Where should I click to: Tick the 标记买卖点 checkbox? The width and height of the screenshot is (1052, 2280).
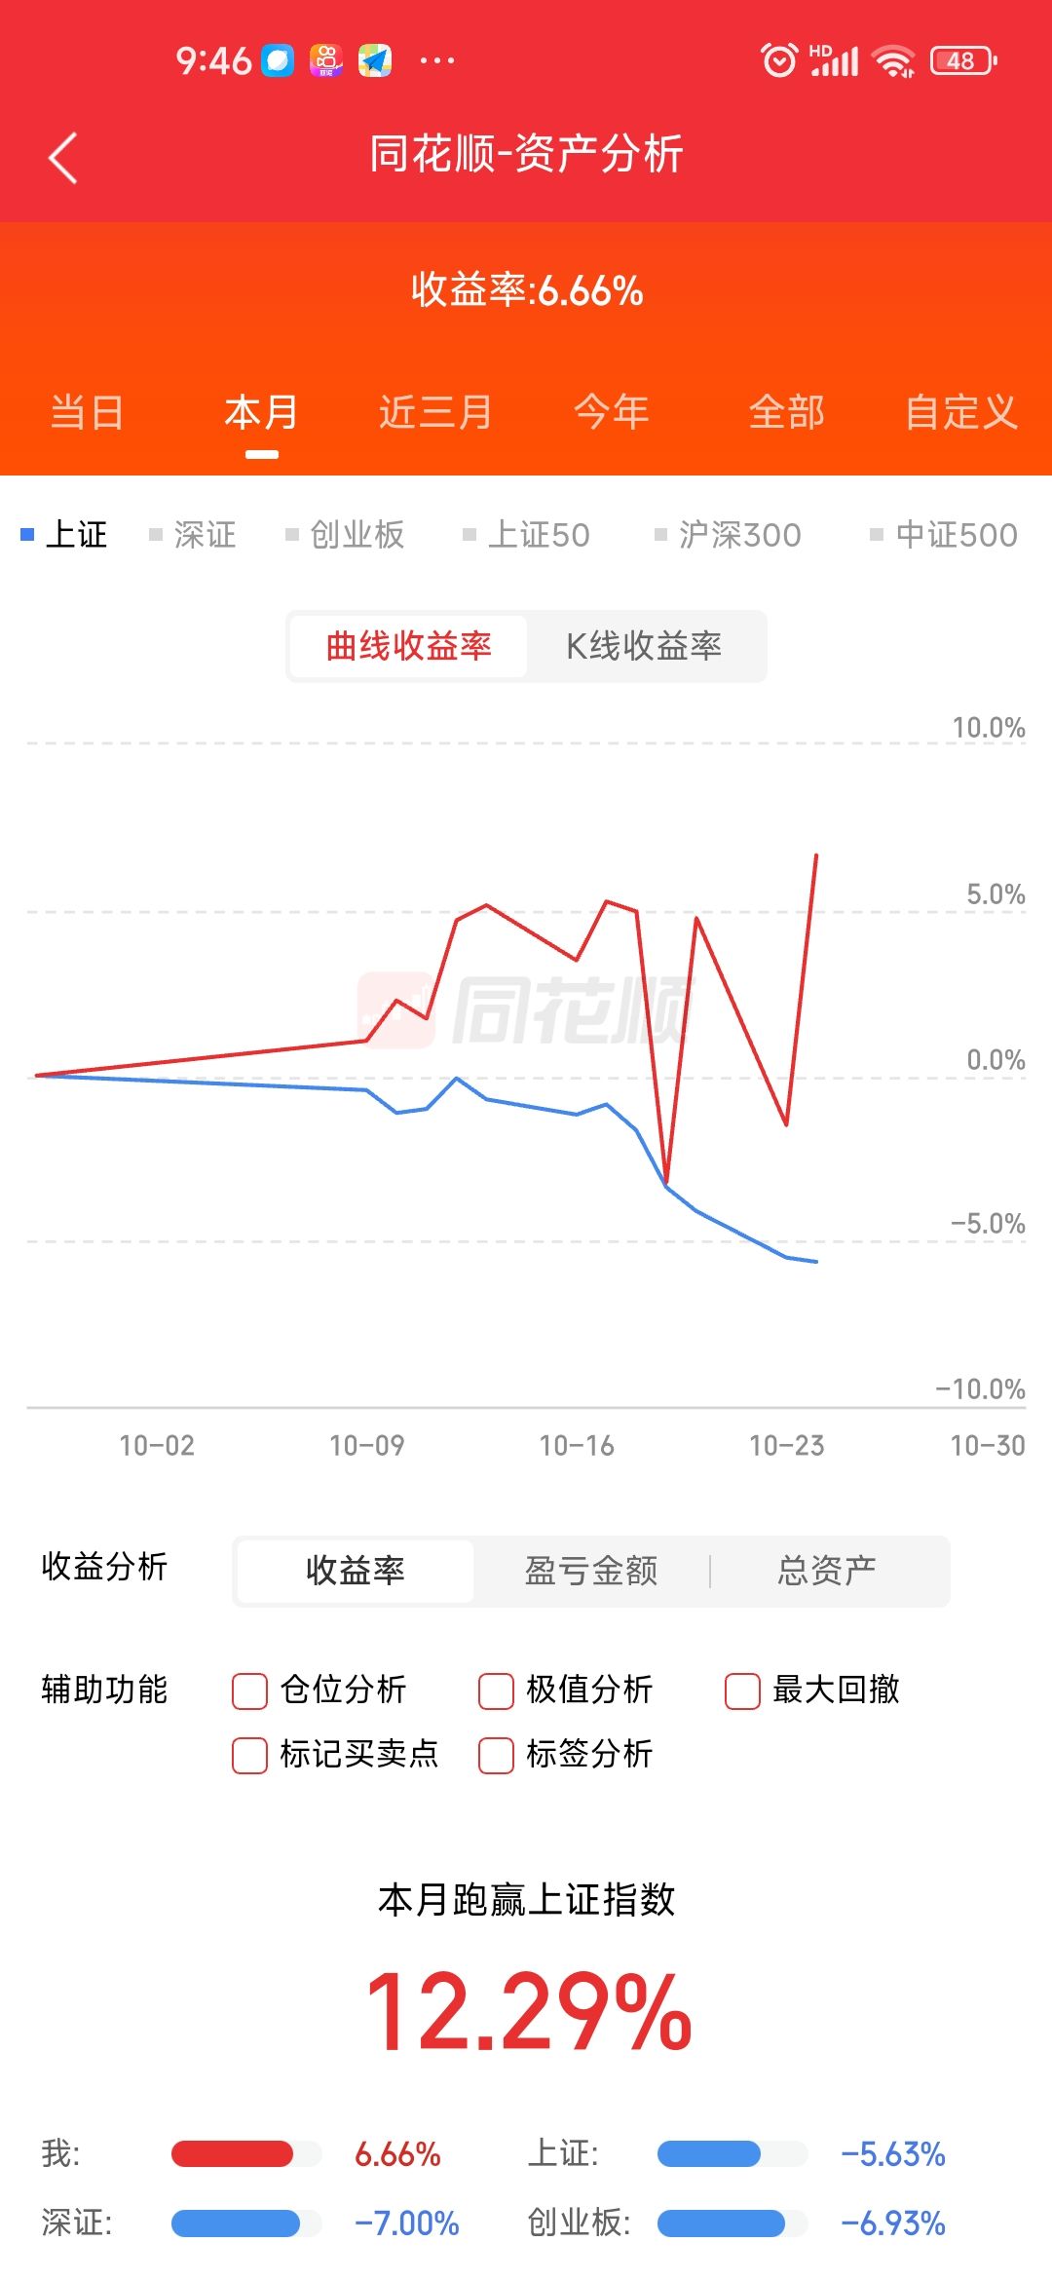coord(249,1755)
